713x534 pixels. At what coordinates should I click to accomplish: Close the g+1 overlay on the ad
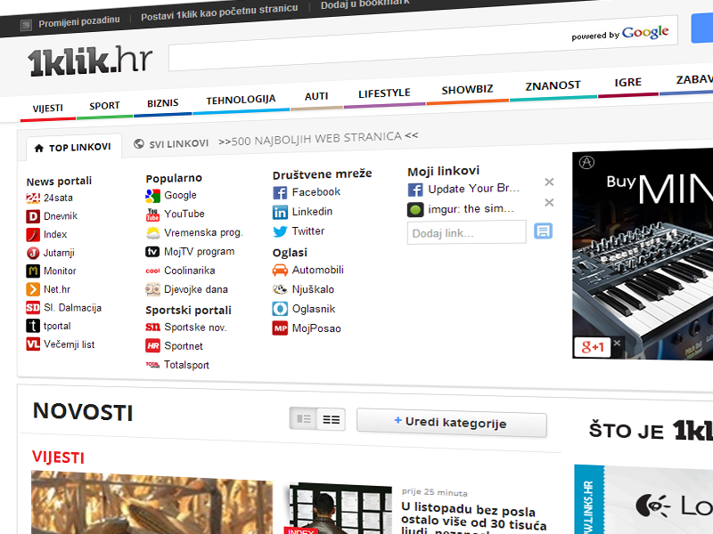[617, 343]
